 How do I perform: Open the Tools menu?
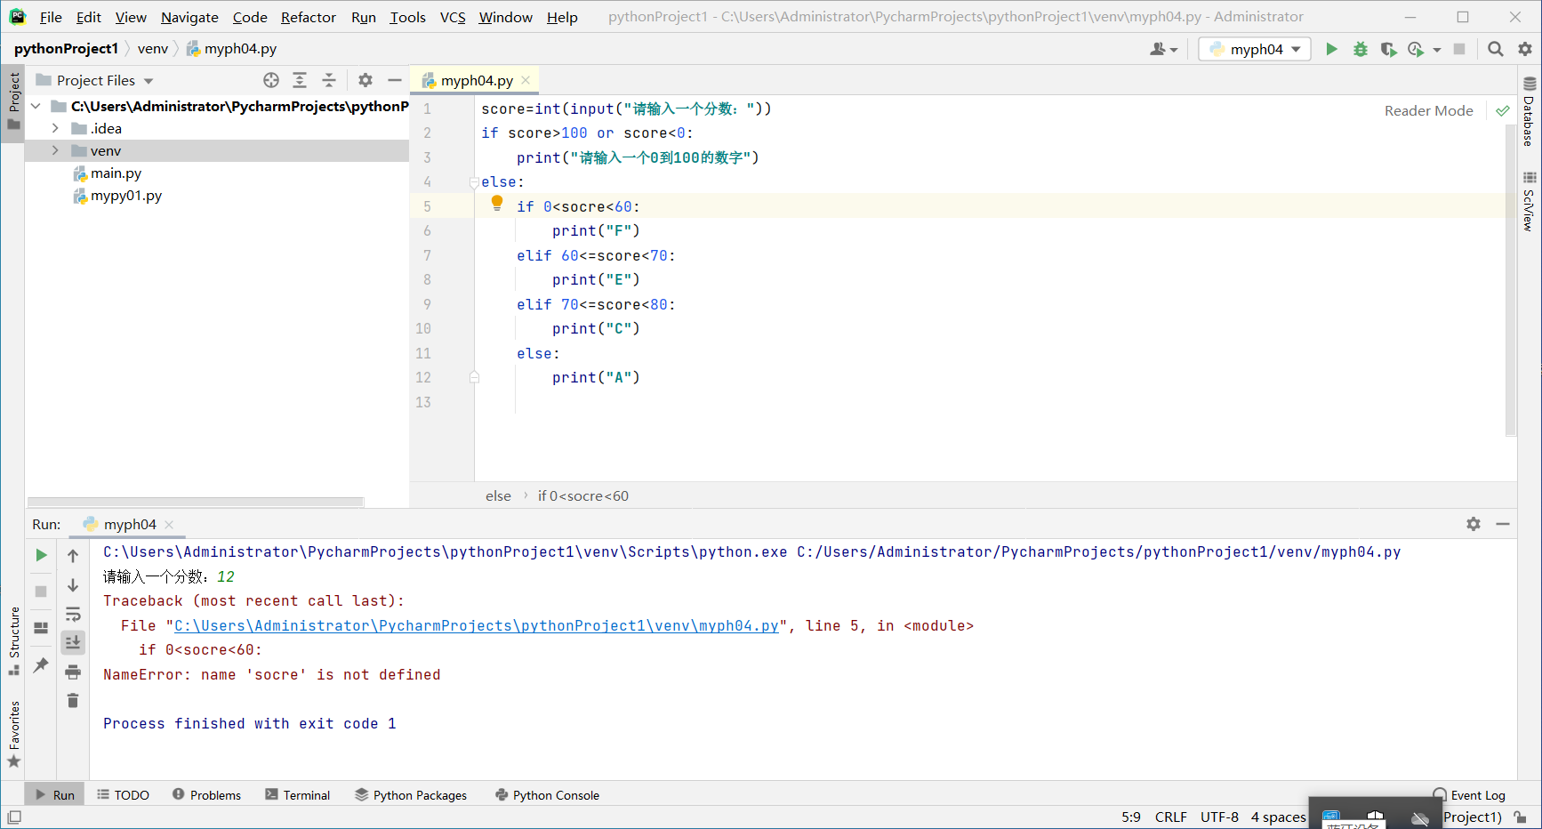click(x=407, y=17)
